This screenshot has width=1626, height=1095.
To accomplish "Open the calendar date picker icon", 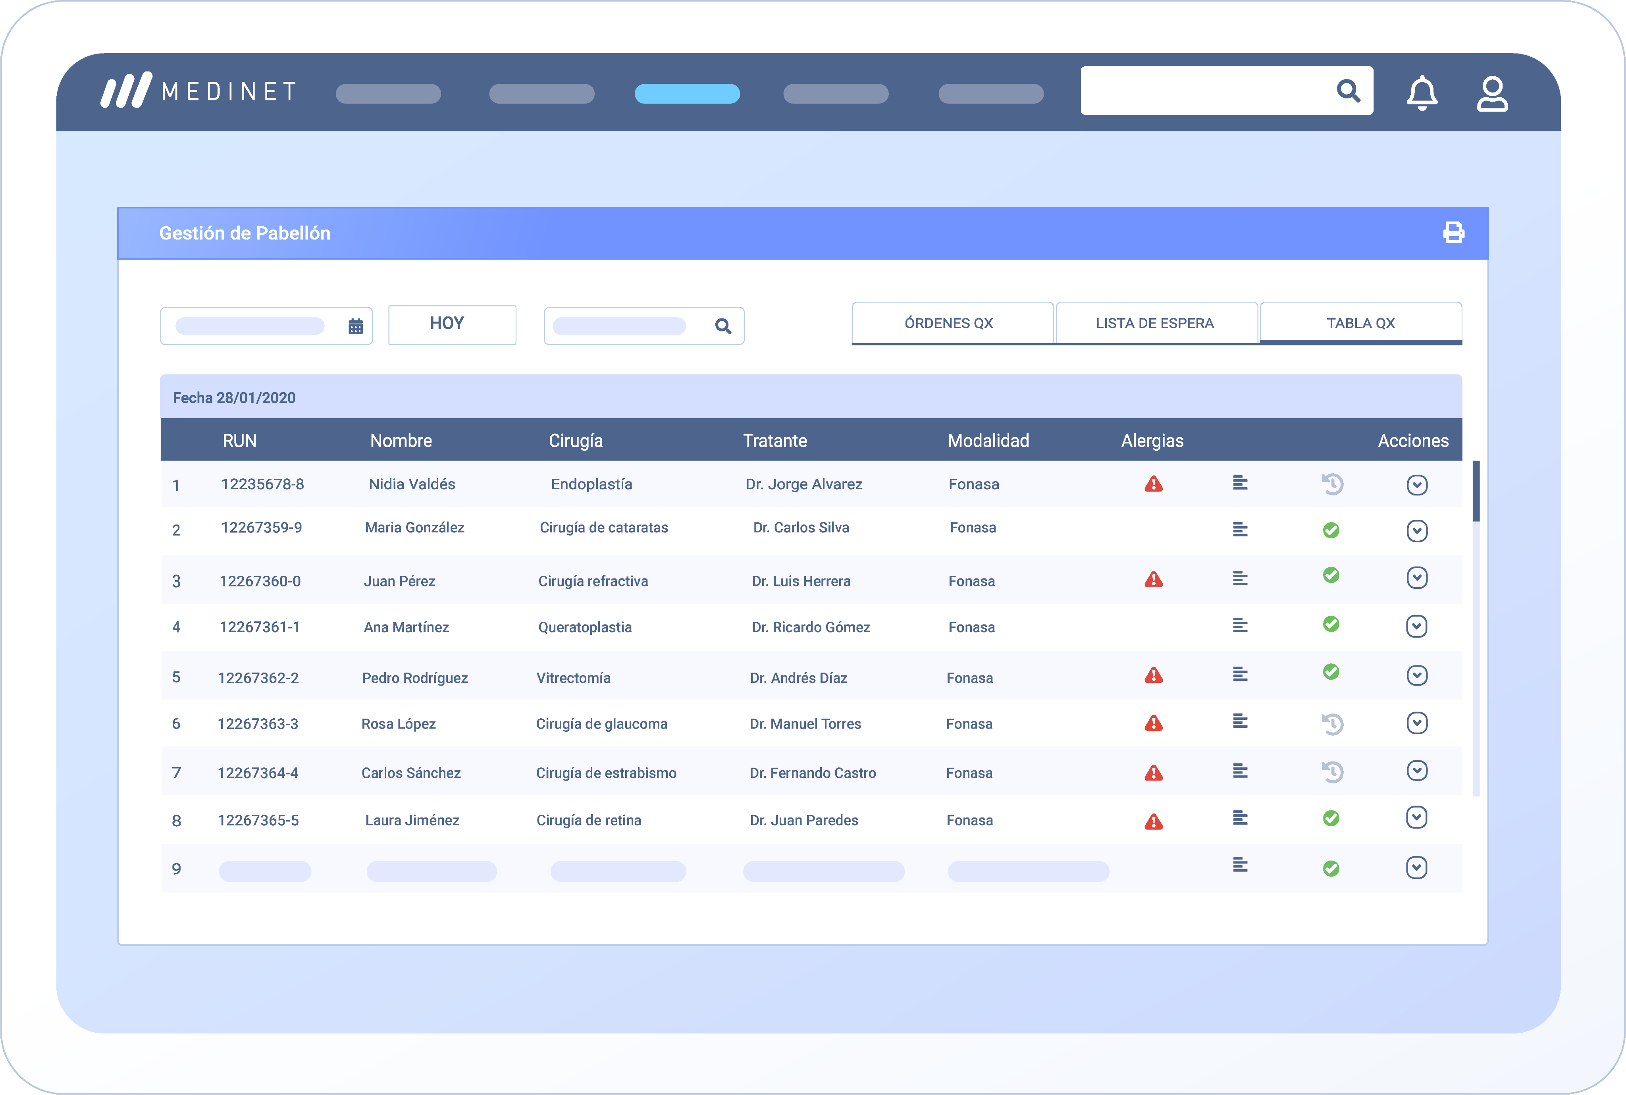I will point(355,326).
